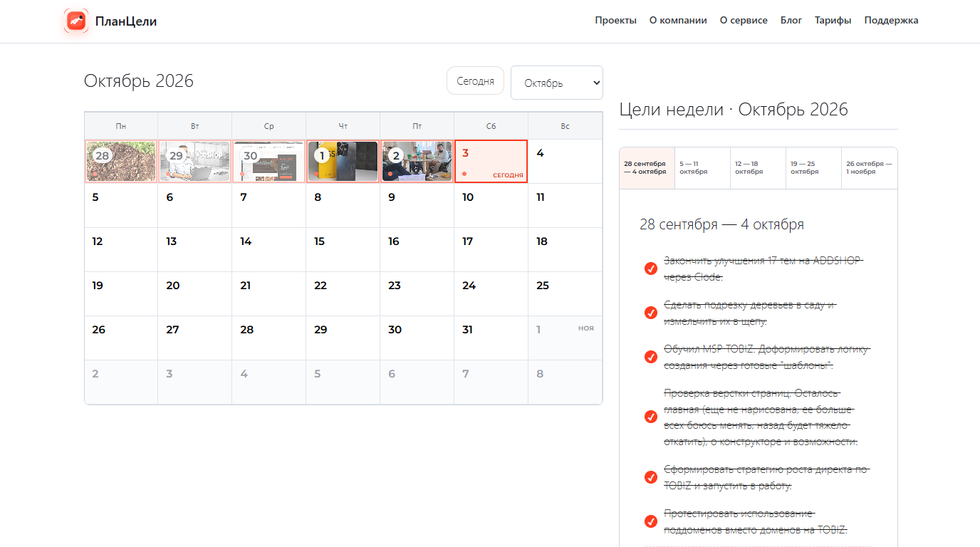The image size is (980, 547).
Task: Select the "28 сентября — 4 октября" week tab
Action: tap(647, 168)
